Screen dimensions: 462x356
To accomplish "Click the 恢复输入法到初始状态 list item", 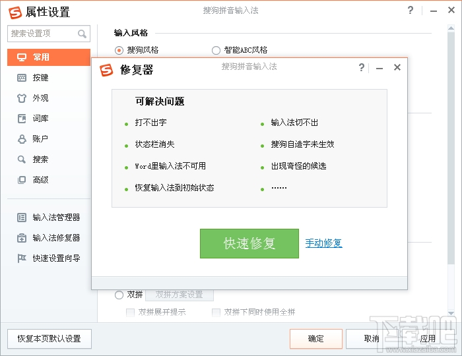I will 174,188.
